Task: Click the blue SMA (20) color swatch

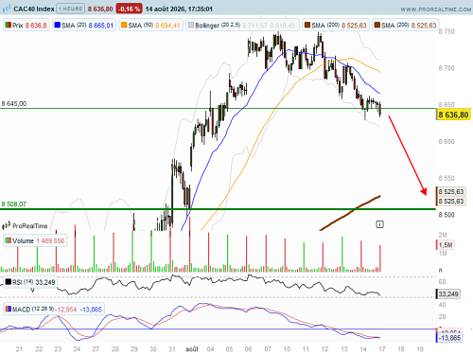Action: pyautogui.click(x=57, y=25)
